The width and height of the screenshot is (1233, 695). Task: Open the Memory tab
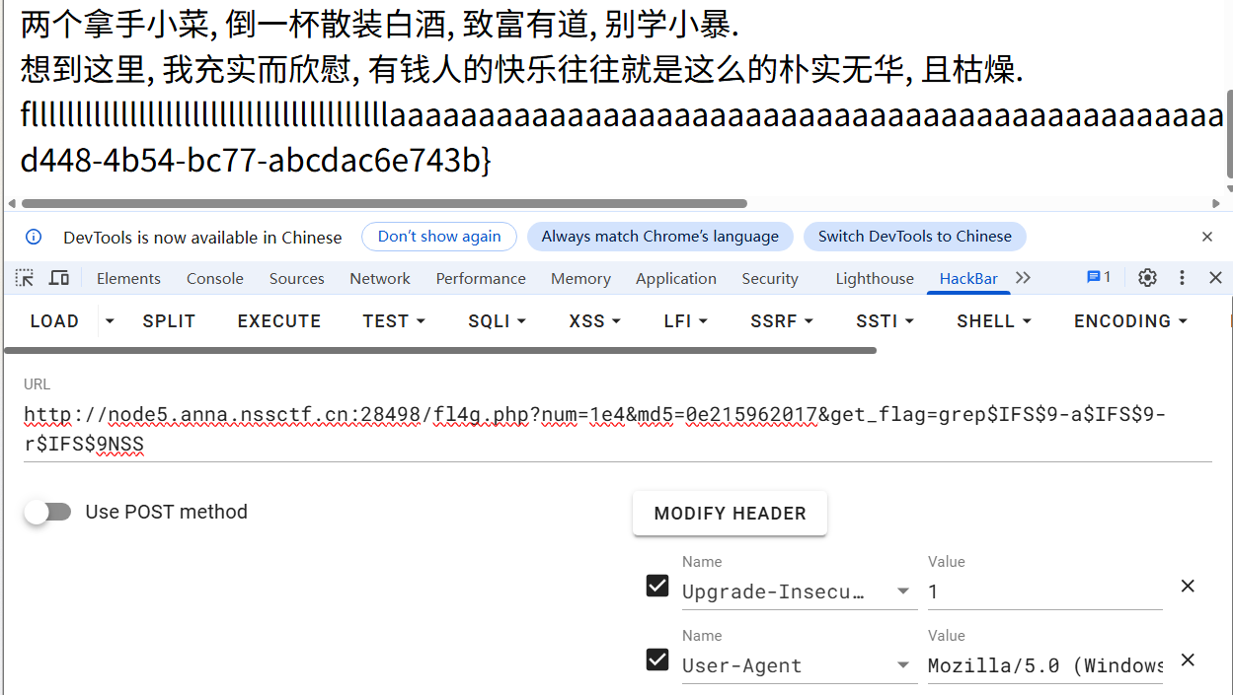(x=580, y=278)
